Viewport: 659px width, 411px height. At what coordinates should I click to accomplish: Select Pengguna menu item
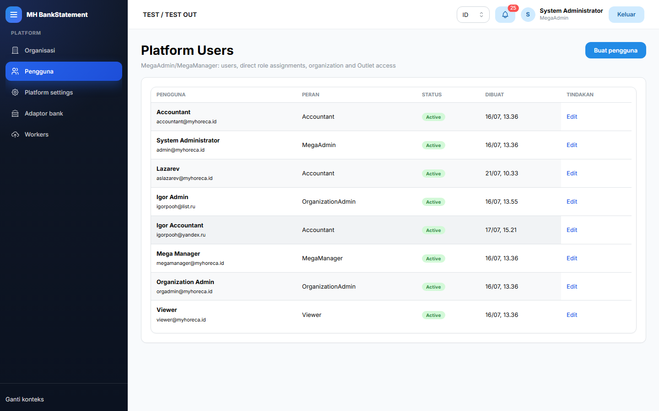tap(64, 71)
